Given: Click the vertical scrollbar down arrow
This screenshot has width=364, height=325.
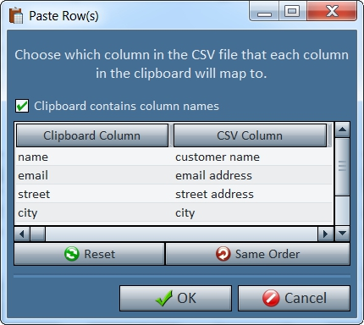Looking at the screenshot, I should (x=342, y=233).
